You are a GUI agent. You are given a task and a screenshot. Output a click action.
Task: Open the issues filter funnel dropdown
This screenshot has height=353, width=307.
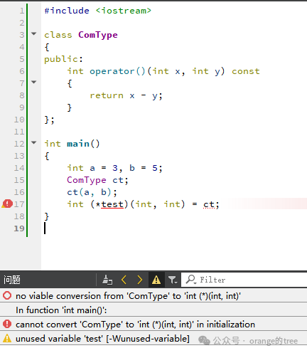pyautogui.click(x=173, y=280)
